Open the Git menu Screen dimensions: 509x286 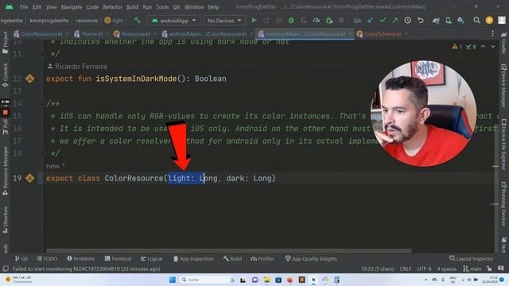177,7
